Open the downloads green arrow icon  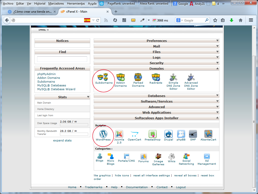point(232,20)
